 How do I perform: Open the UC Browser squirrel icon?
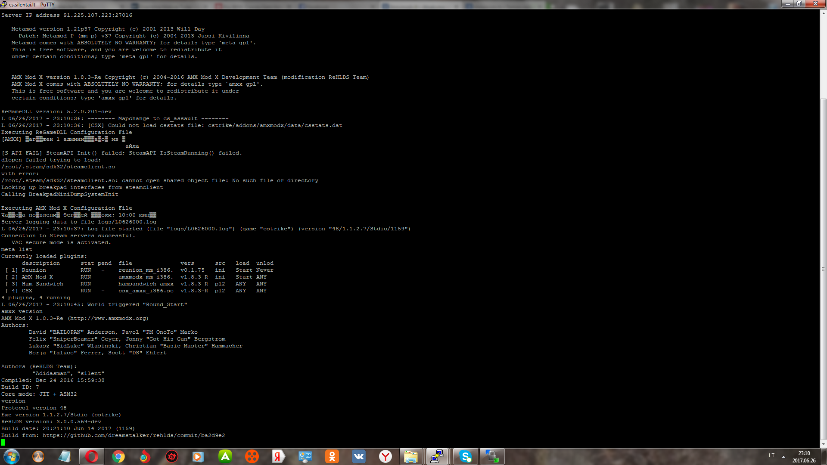coord(145,456)
